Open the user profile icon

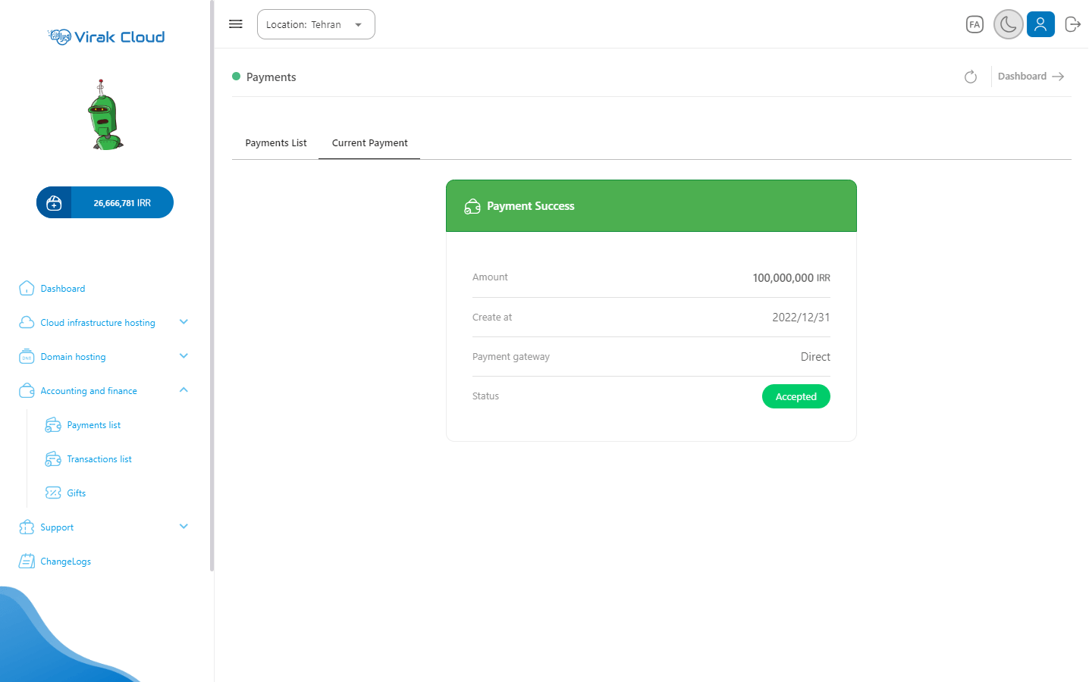[1040, 24]
